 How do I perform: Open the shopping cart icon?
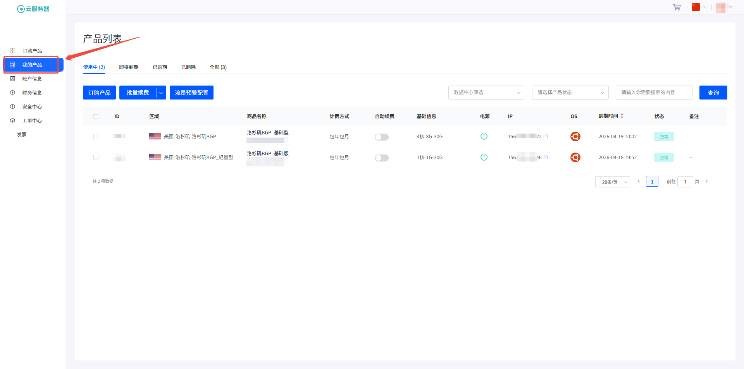click(x=677, y=7)
